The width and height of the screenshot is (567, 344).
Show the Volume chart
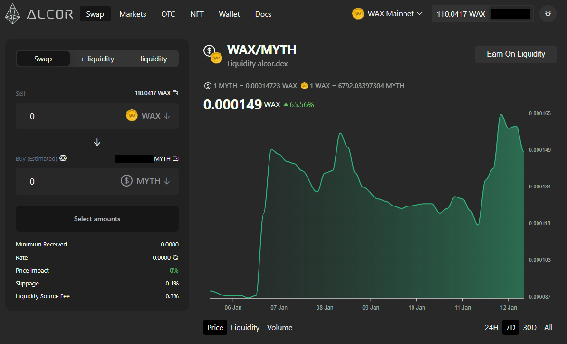coord(279,327)
